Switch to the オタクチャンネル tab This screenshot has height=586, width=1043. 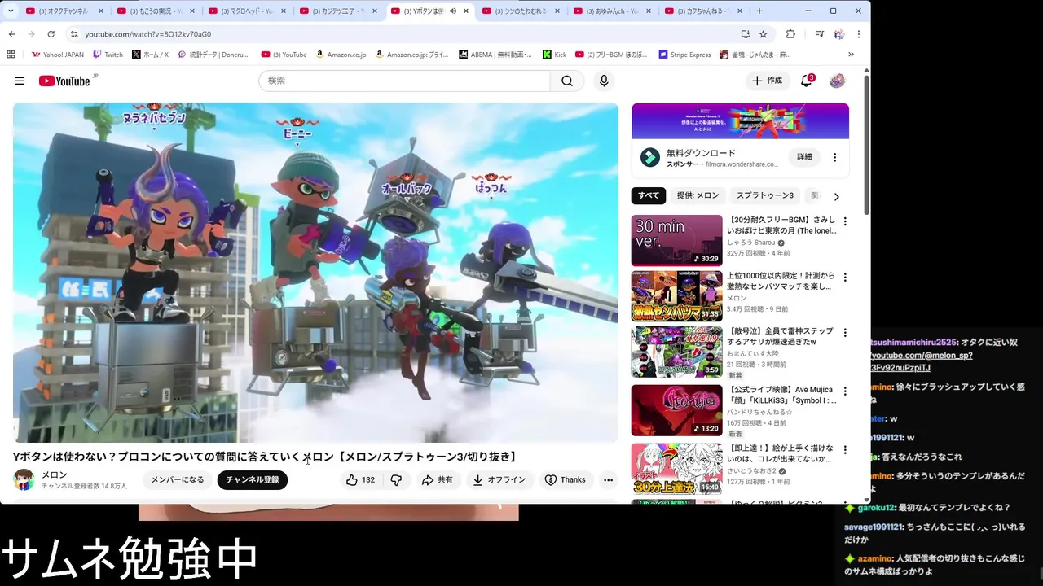coord(64,11)
